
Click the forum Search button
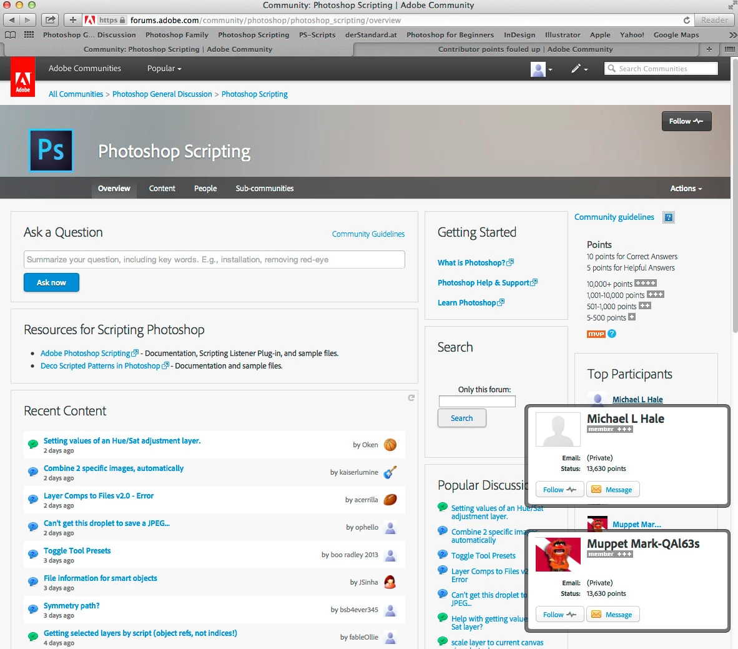pos(462,419)
